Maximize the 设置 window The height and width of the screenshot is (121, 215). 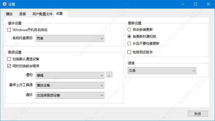point(196,4)
